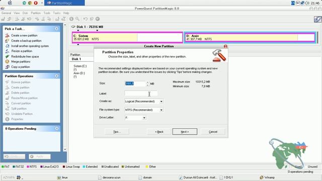This screenshot has width=322, height=181.
Task: Switch to Winamp in the taskbar
Action: click(267, 177)
